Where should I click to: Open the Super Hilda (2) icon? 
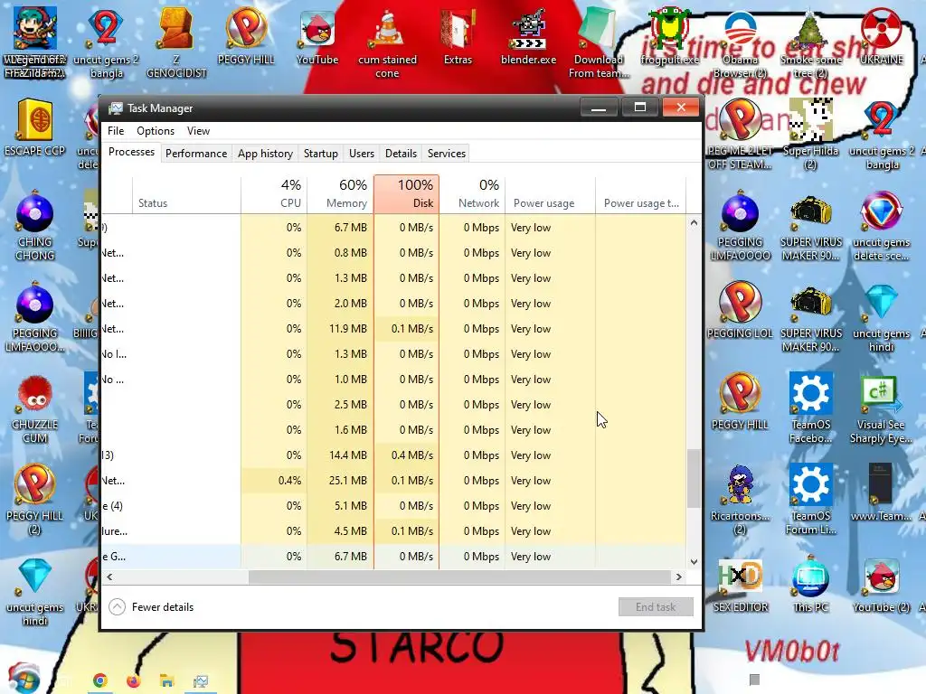tap(811, 136)
